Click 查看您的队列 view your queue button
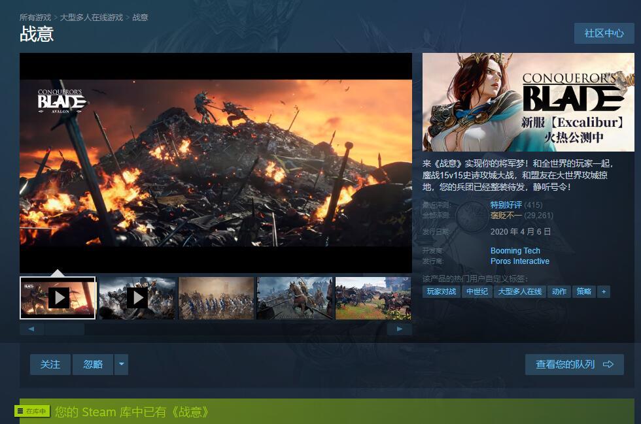641x424 pixels. (x=574, y=365)
